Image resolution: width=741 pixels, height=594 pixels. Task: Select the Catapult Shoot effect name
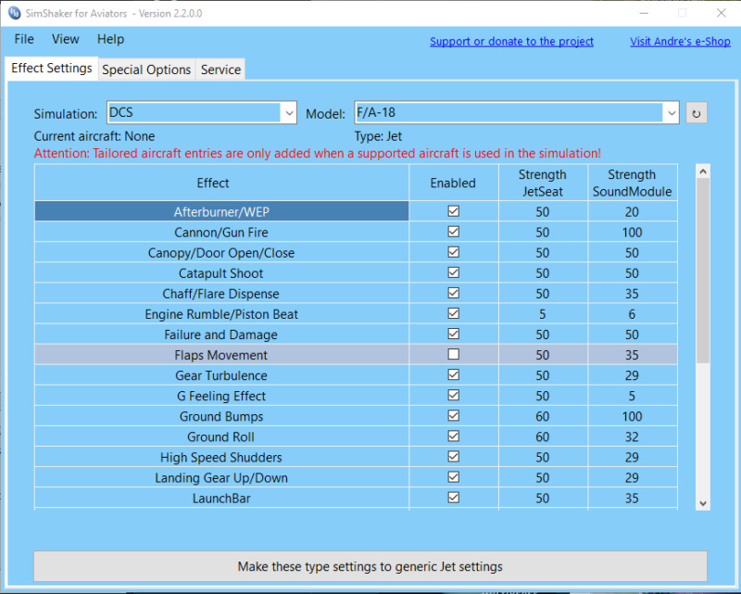pyautogui.click(x=221, y=273)
